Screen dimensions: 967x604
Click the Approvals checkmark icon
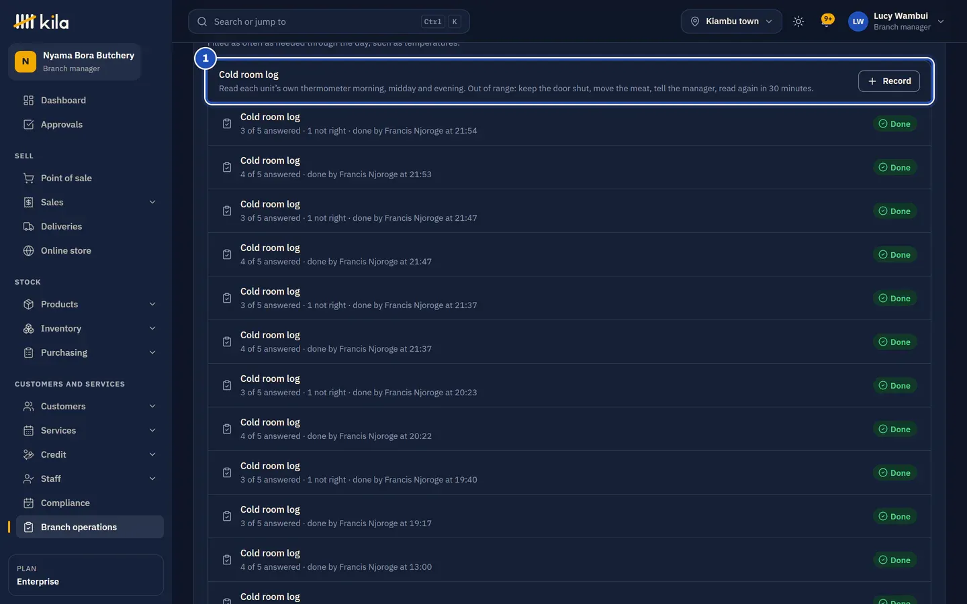28,124
